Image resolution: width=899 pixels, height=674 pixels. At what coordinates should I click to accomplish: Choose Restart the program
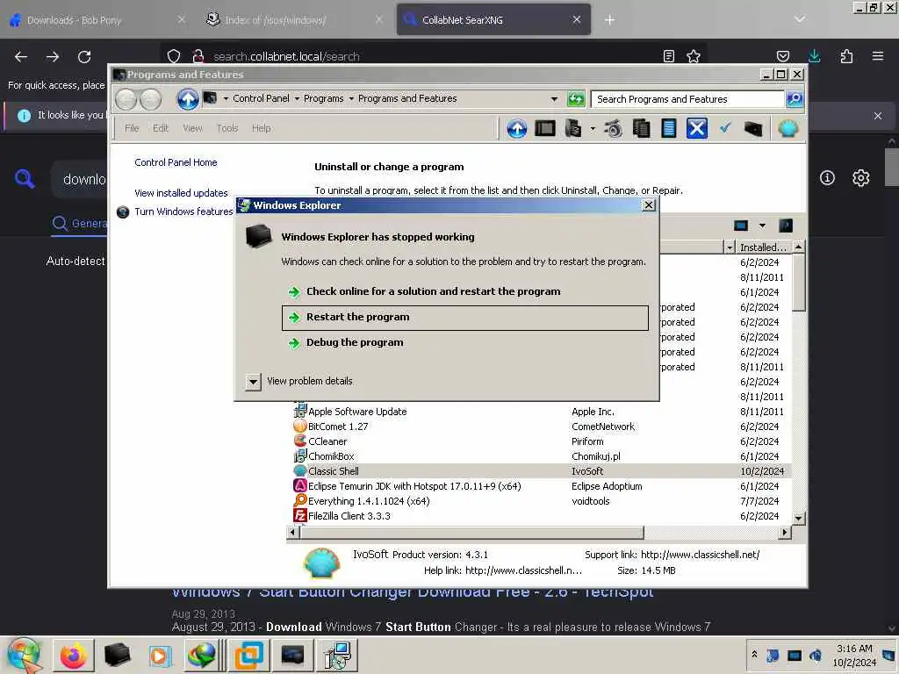pos(465,318)
